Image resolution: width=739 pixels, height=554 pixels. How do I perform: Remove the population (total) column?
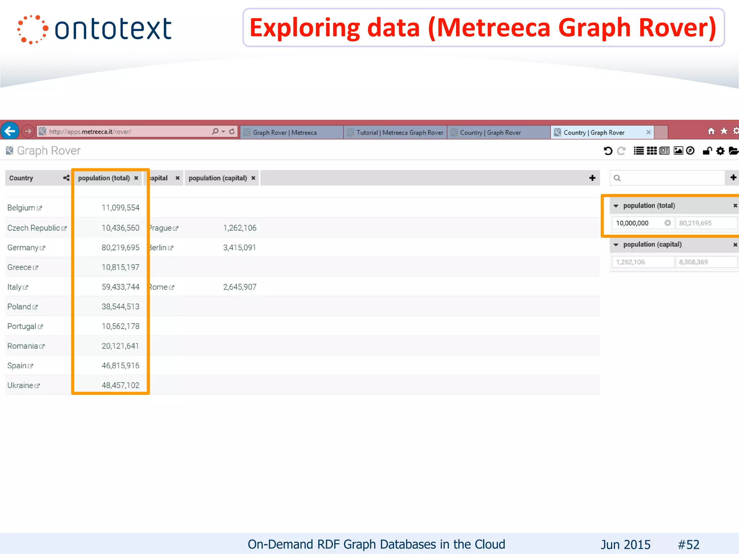pyautogui.click(x=136, y=178)
